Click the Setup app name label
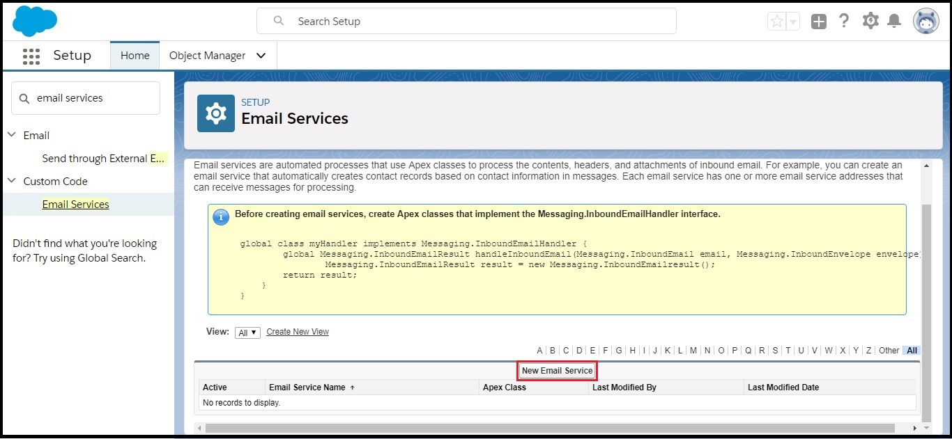Screen dimensions: 952x439 [72, 56]
